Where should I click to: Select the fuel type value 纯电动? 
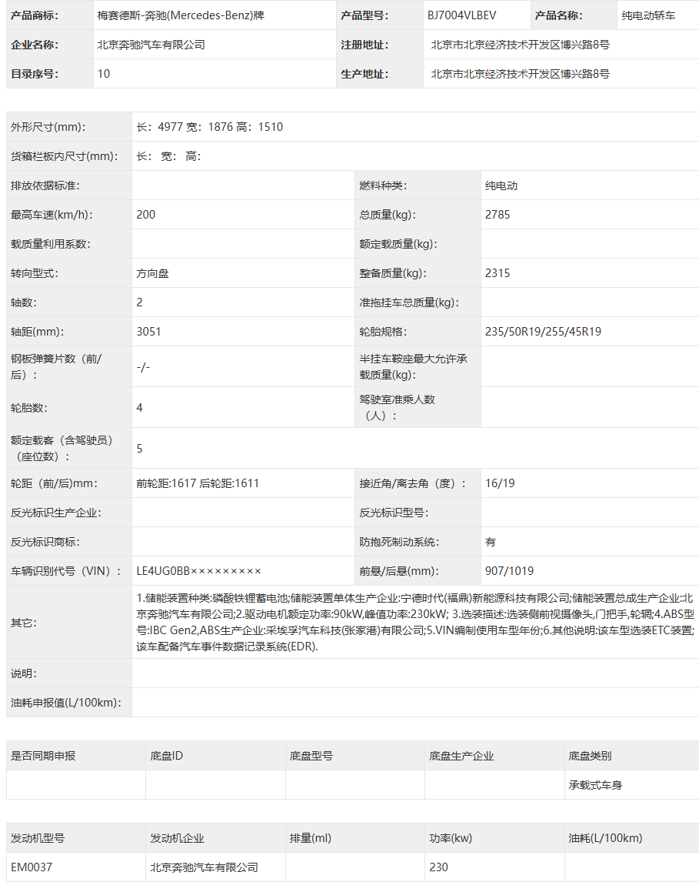point(501,185)
